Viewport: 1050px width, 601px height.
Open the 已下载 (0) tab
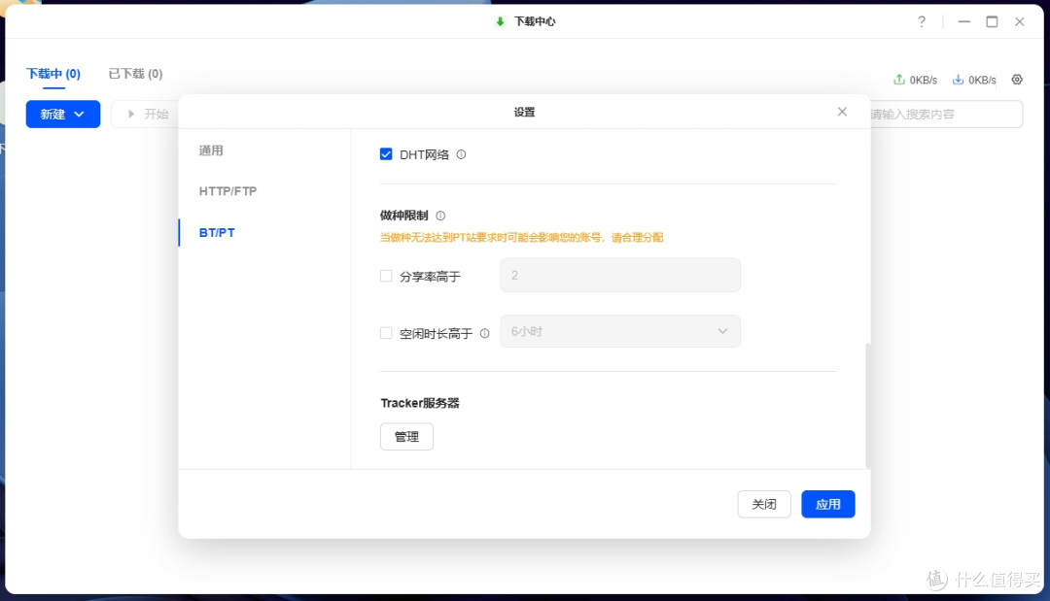[x=135, y=74]
